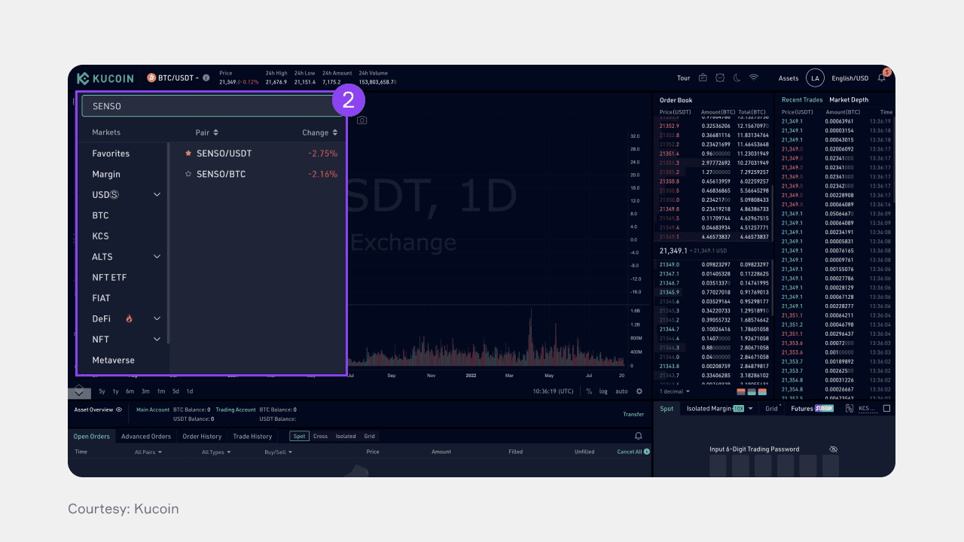Toggle chart log scale
The image size is (964, 542).
coord(603,391)
